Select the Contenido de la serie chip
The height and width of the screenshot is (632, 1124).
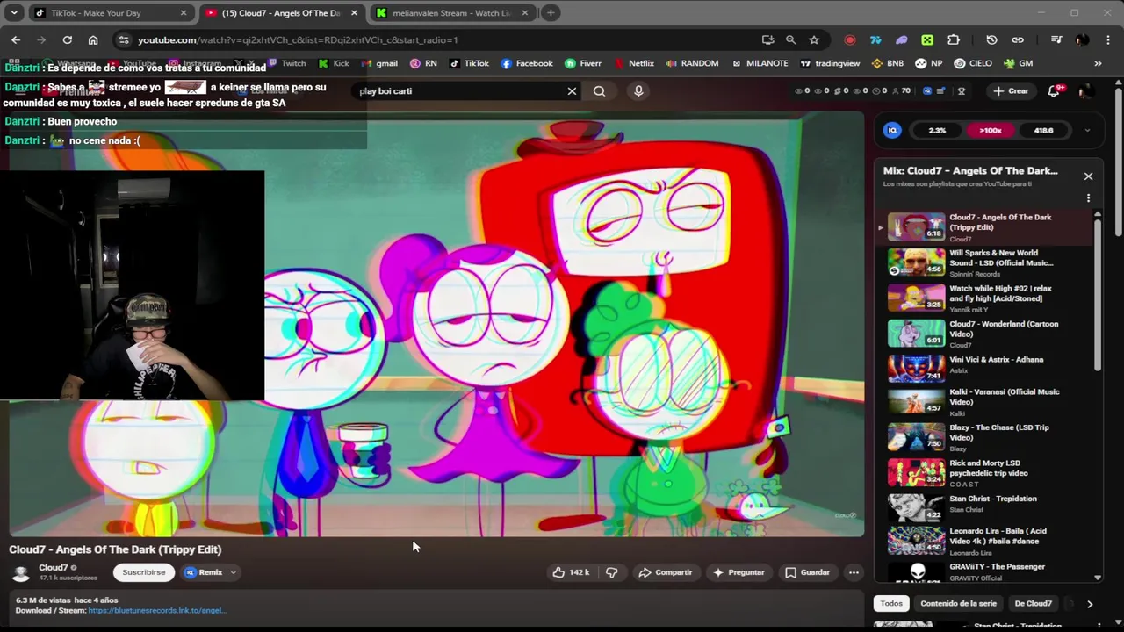pos(958,604)
